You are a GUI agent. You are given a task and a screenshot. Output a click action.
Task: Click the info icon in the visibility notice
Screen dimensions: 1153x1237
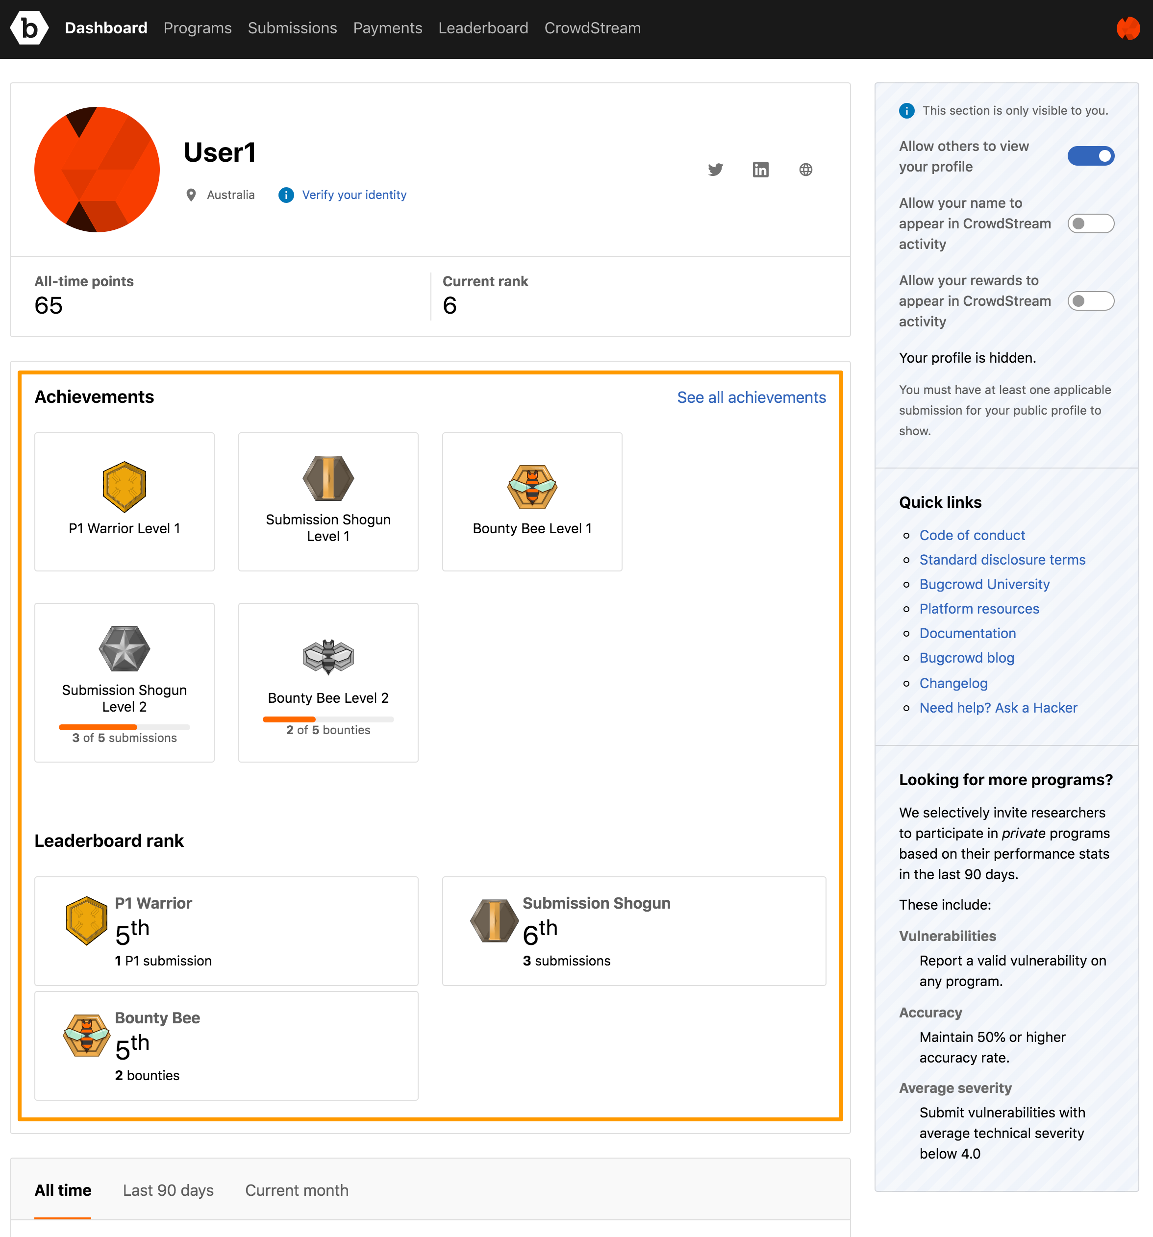coord(906,111)
